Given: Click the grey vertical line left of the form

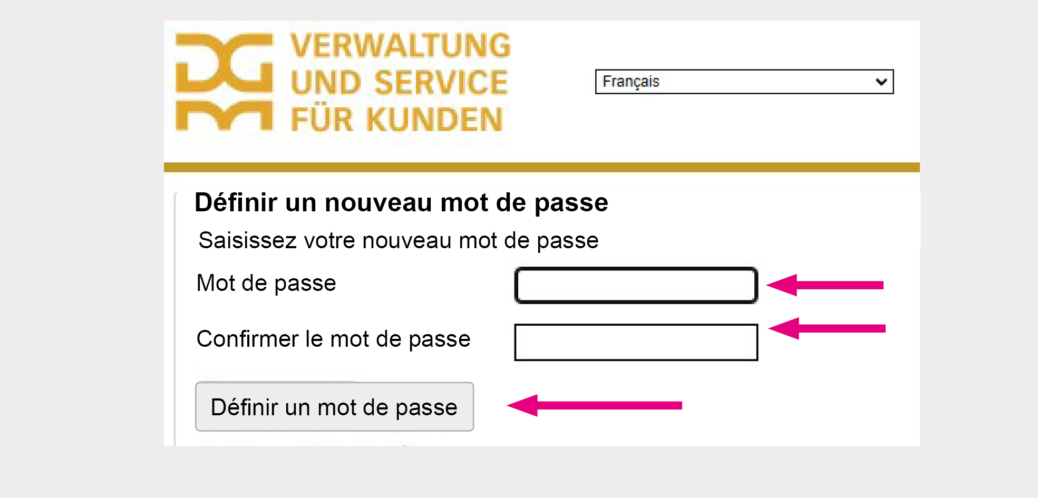Looking at the screenshot, I should (176, 316).
